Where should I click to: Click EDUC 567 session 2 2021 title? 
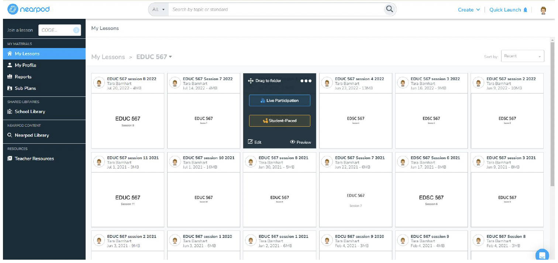click(132, 236)
